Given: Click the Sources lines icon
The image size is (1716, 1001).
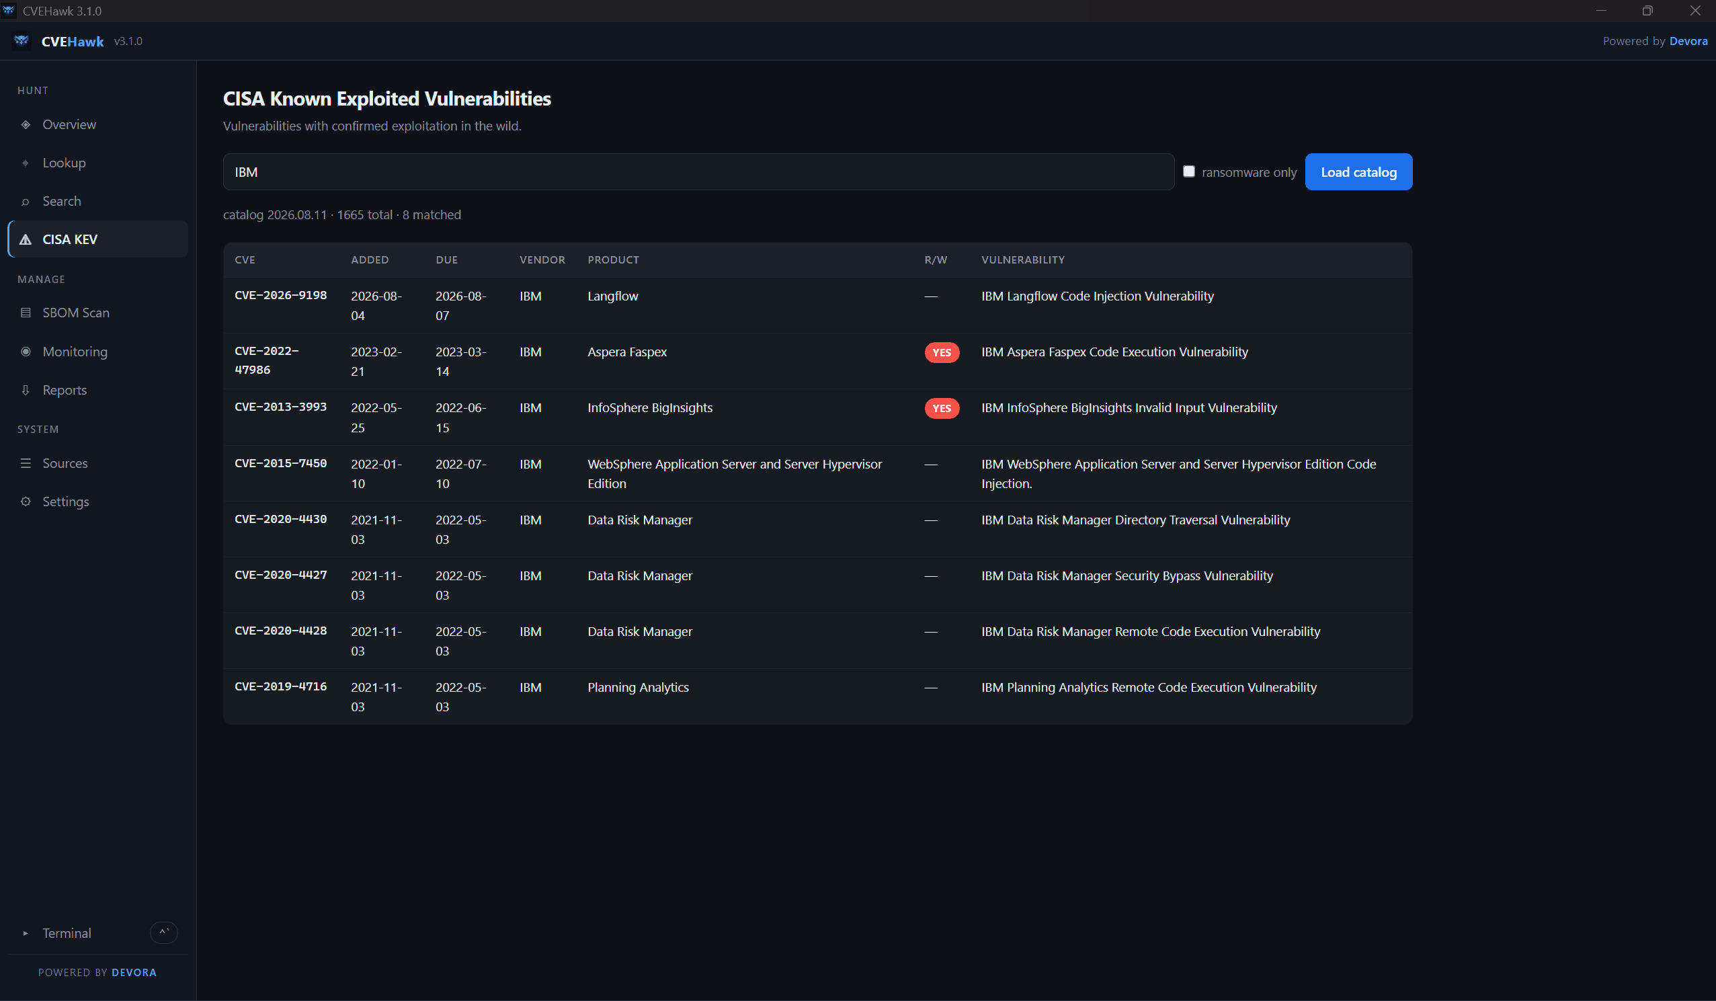Looking at the screenshot, I should pos(26,463).
